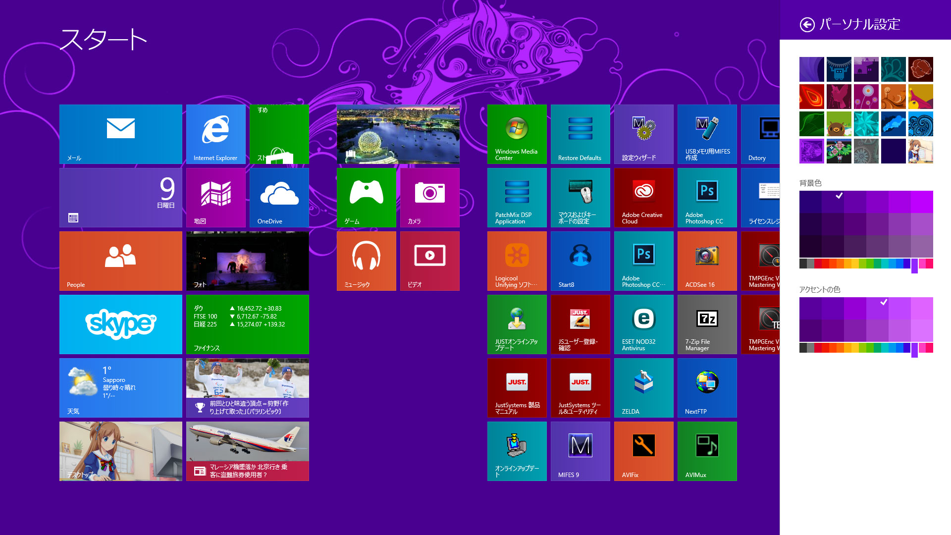The image size is (951, 535).
Task: Select the blue robot background pattern
Action: click(839, 69)
